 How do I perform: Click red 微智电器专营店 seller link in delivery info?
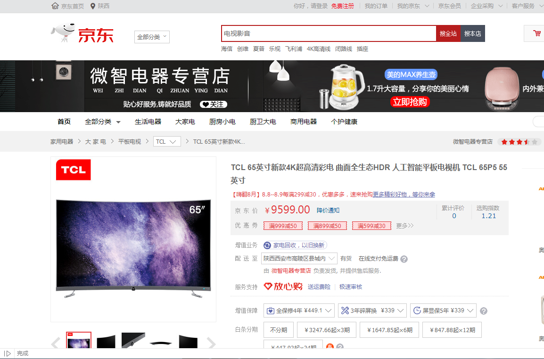pyautogui.click(x=291, y=271)
